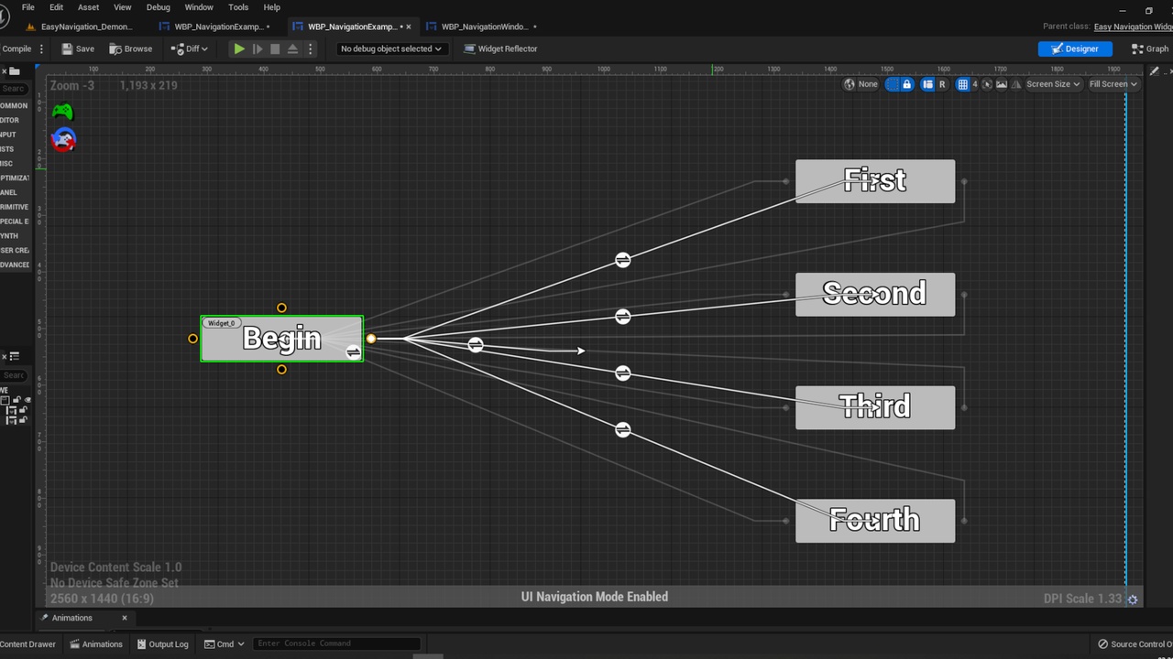Click the green gamepad navigation icon
The height and width of the screenshot is (659, 1173).
coord(63,111)
